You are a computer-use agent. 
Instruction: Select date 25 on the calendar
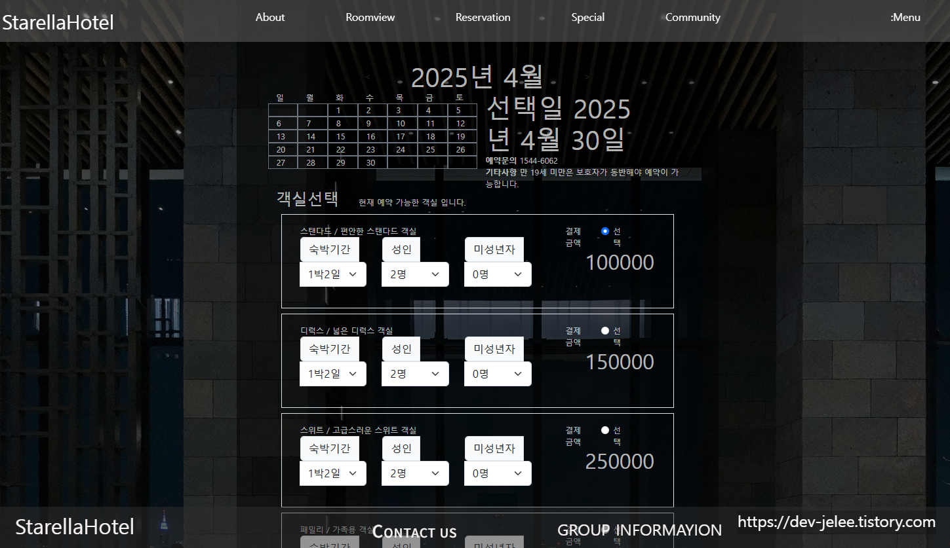point(433,150)
